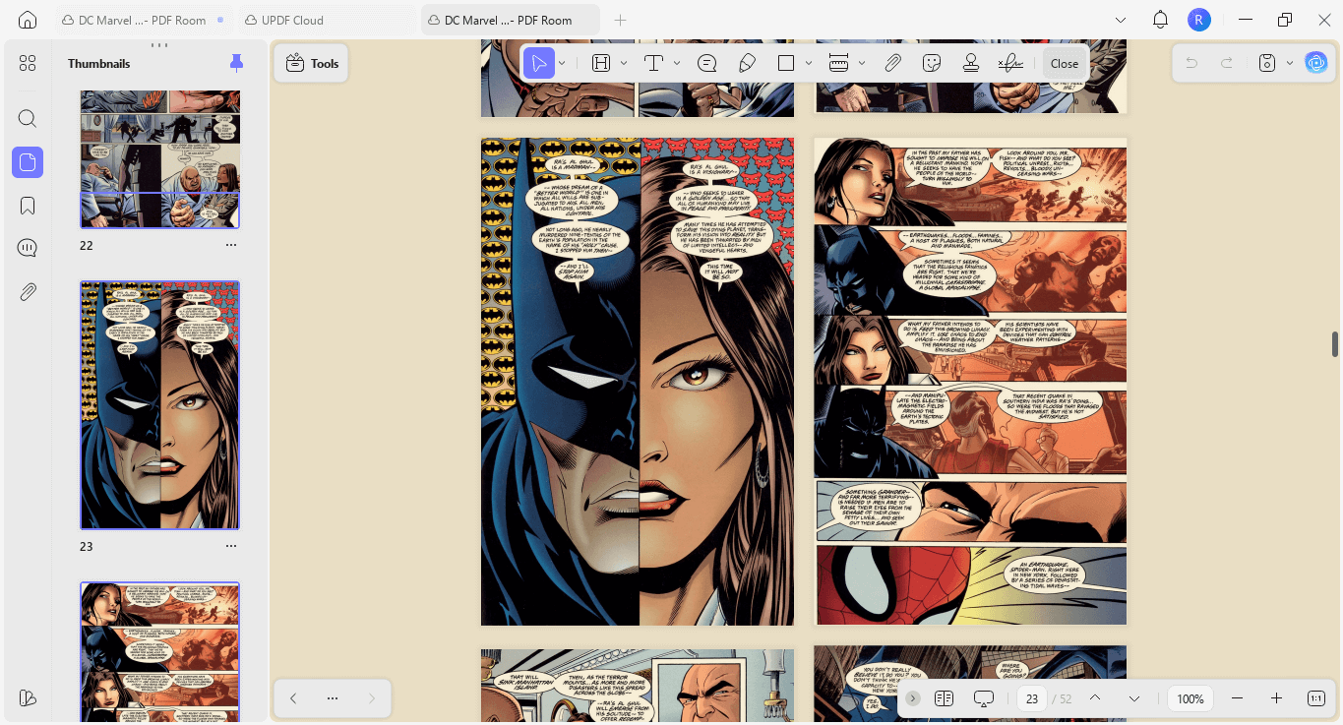Open the signature tool
This screenshot has height=725, width=1343.
(1010, 63)
